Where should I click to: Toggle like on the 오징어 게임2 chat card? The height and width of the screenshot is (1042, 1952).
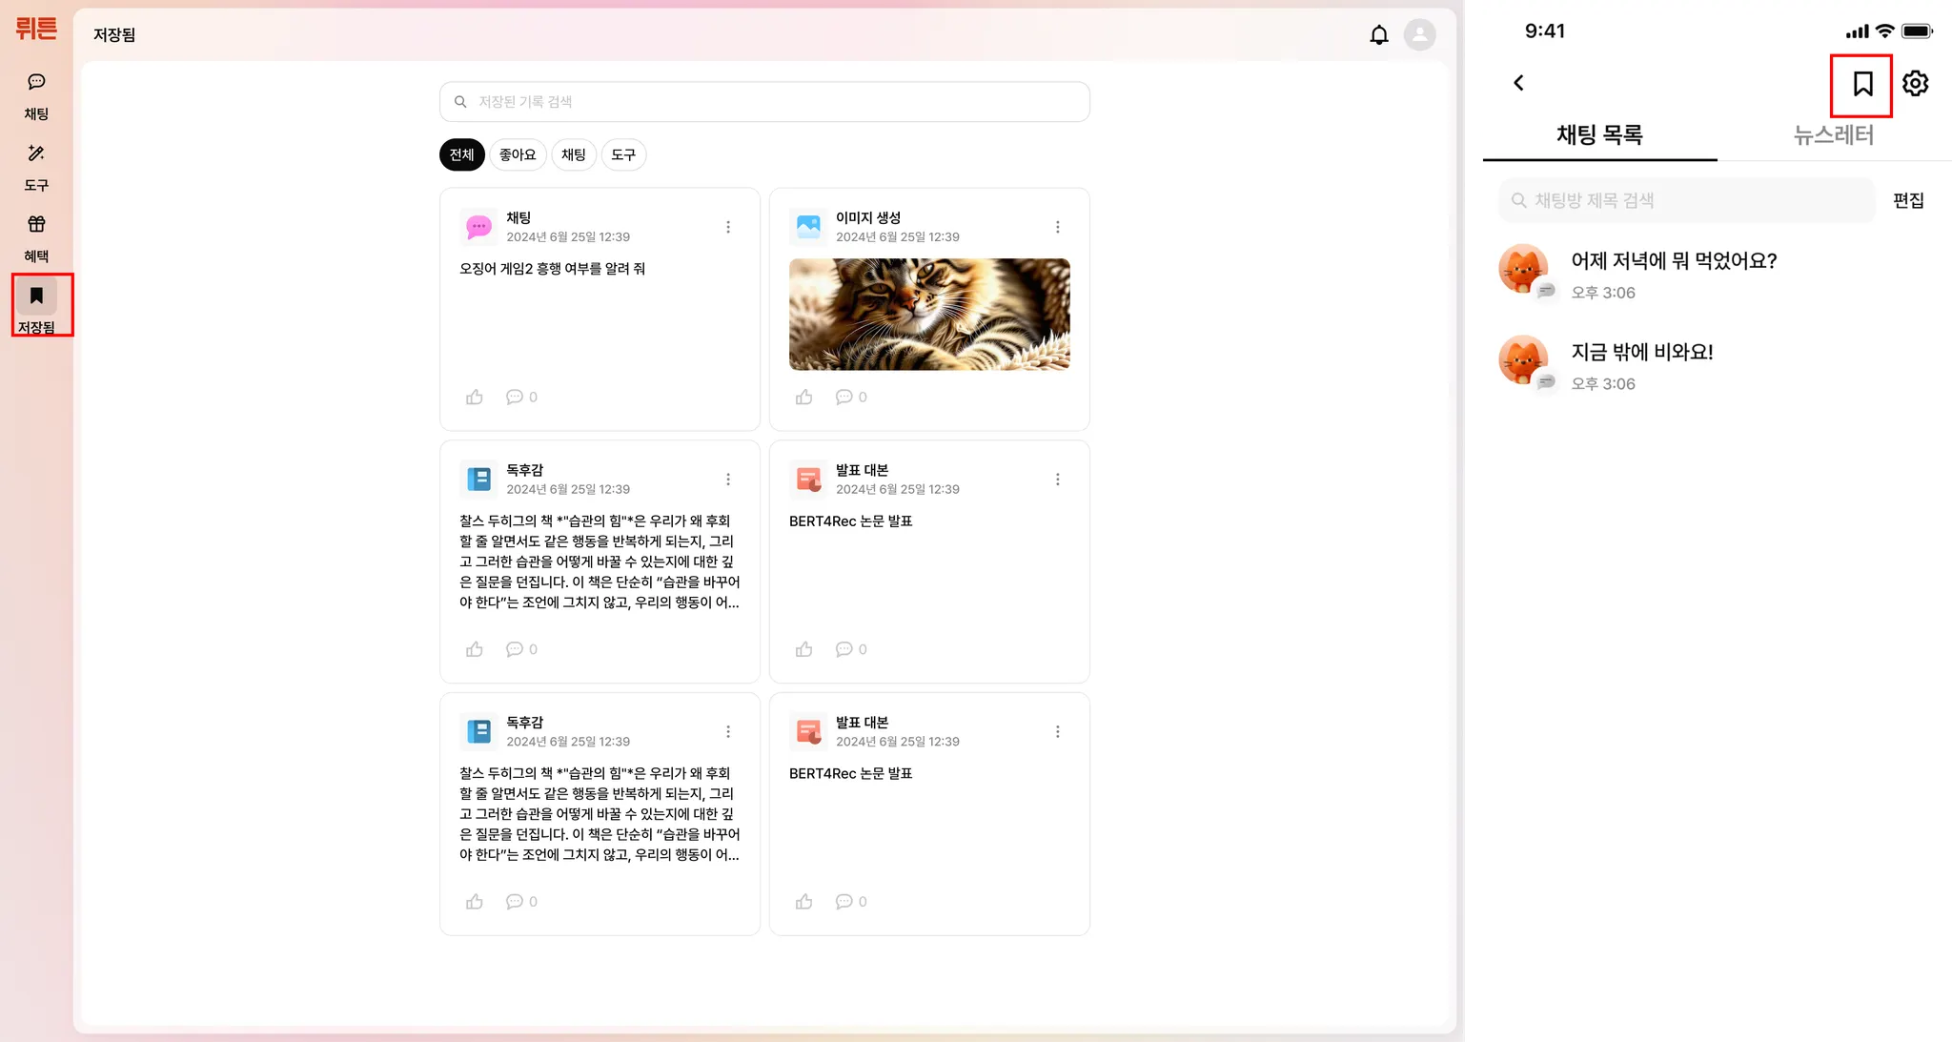pos(475,397)
